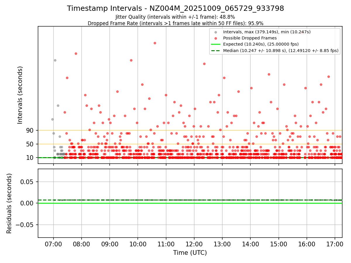Screen dimensions: 351x263
Task: Click the 90 tick label on interval axis
Action: pos(30,130)
